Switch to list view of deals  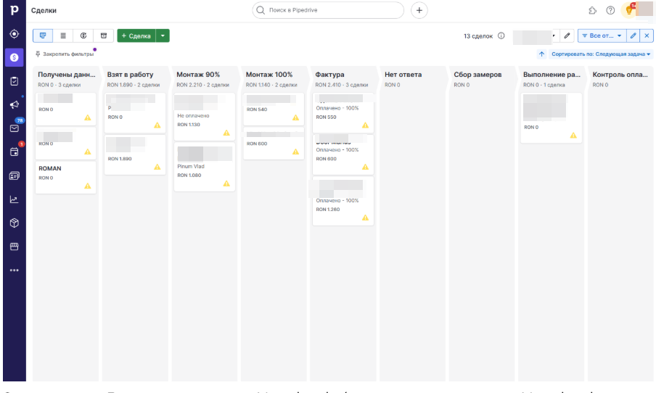point(63,36)
